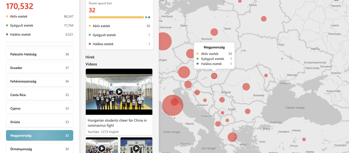Viewport: 349px width, 153px height.
Task: Click the large Italy bubble on the map
Action: [x=172, y=105]
